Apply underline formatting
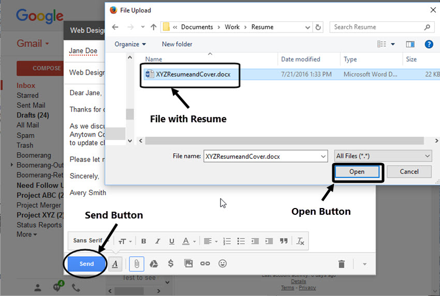This screenshot has width=440, height=296. (x=172, y=241)
